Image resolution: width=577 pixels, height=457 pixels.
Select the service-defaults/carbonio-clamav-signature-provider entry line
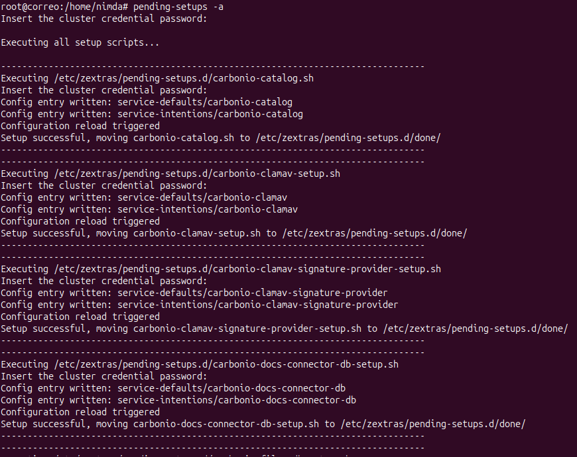(x=194, y=293)
